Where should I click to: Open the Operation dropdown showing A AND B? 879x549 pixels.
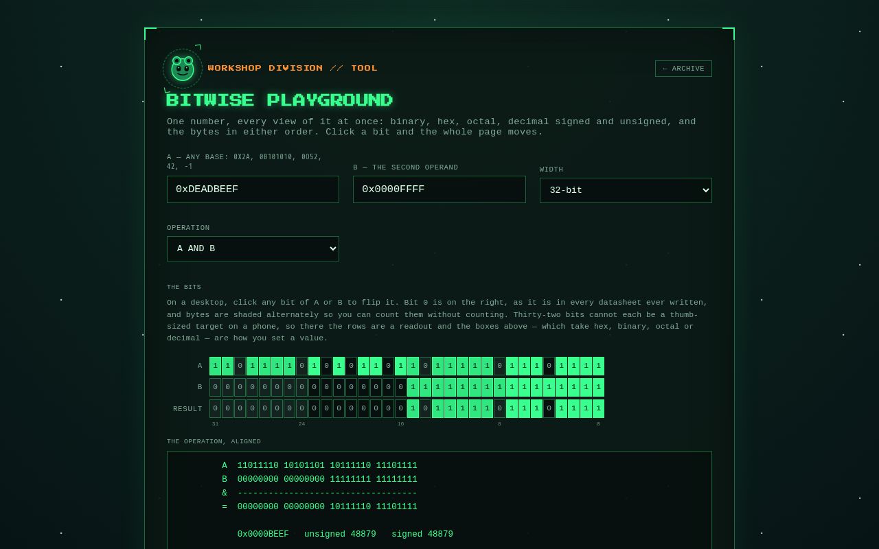click(x=253, y=248)
